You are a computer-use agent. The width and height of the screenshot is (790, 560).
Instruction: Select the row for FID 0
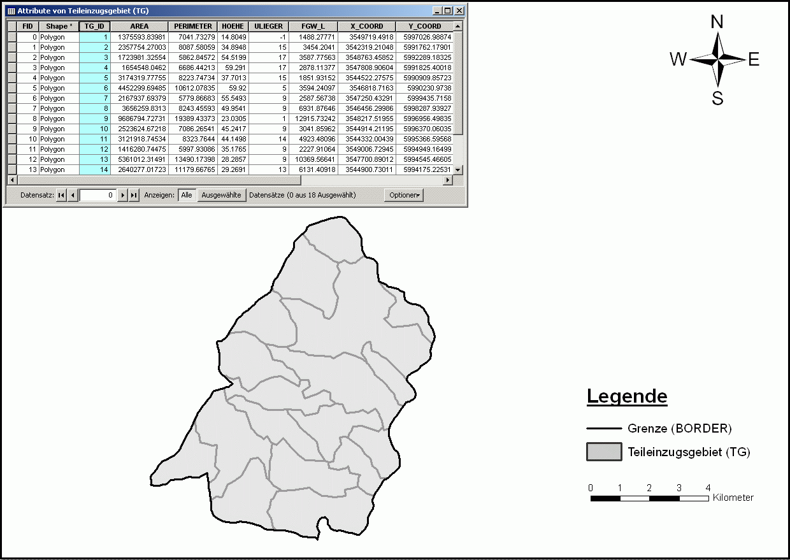pos(11,37)
